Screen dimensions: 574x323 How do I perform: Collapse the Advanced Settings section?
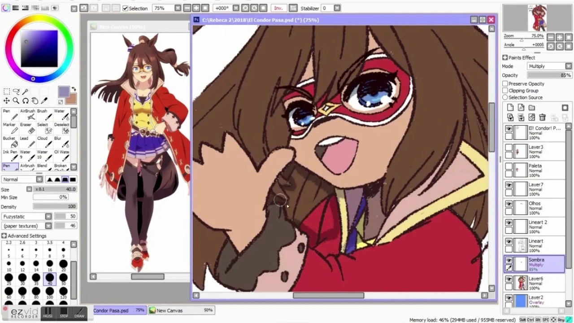[x=4, y=236]
